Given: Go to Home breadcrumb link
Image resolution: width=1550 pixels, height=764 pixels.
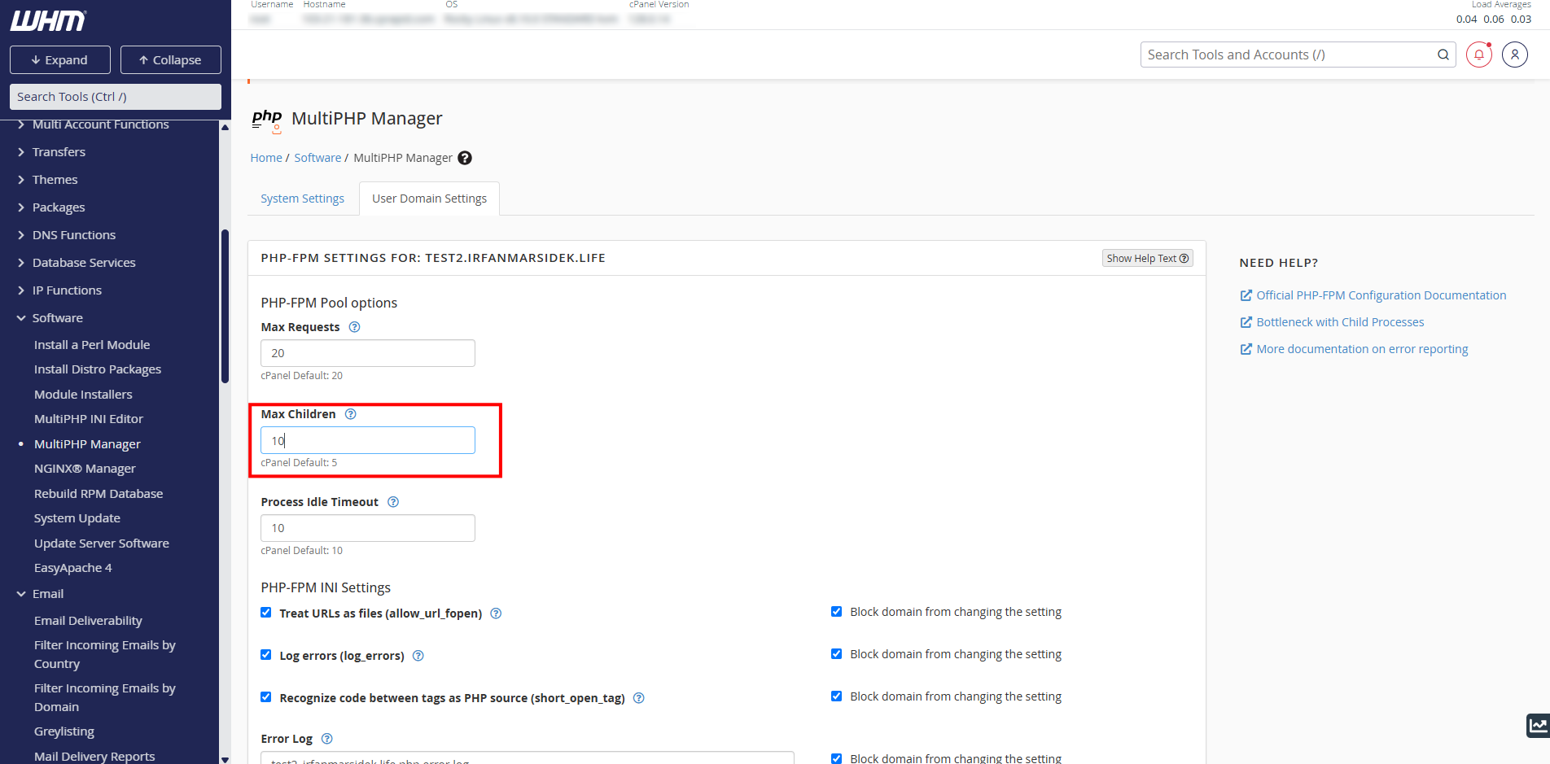Looking at the screenshot, I should (x=266, y=158).
